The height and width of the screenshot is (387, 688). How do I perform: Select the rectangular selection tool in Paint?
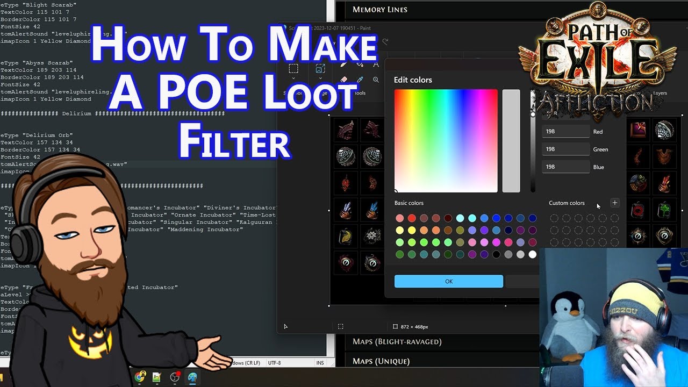coord(293,69)
